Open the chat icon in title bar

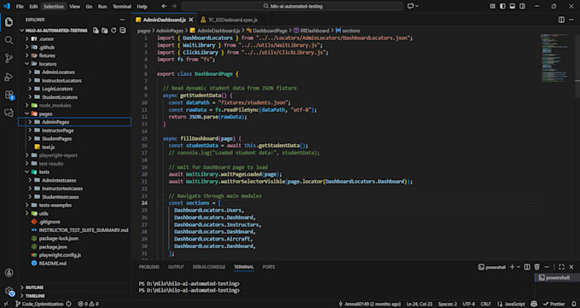click(410, 6)
